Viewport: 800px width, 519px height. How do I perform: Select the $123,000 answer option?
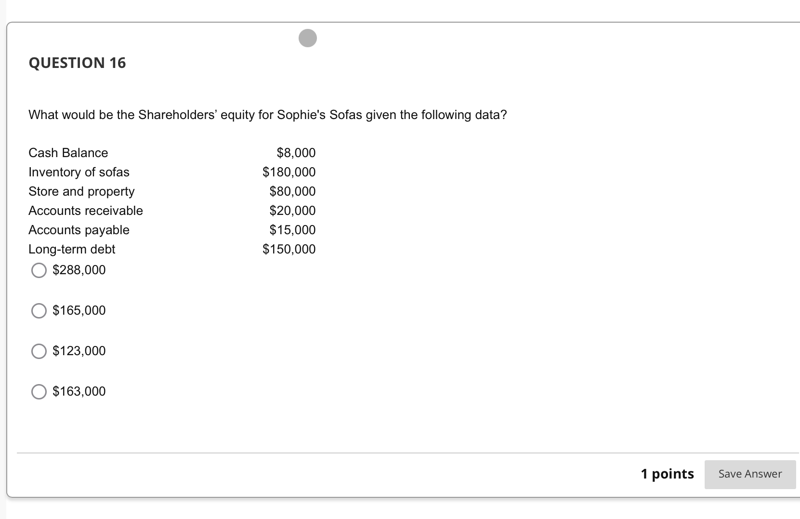point(39,351)
